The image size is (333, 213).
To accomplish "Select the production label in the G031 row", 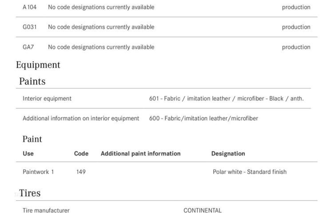I will [x=296, y=27].
